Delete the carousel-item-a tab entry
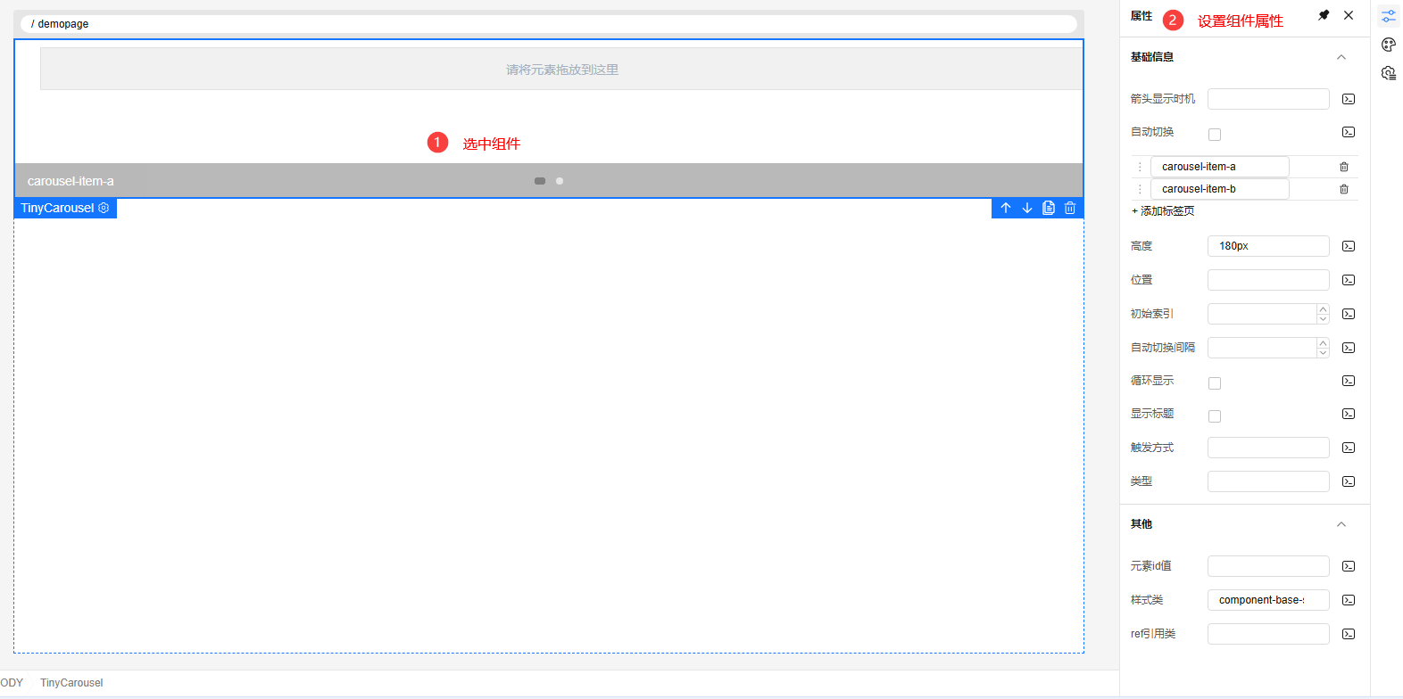This screenshot has height=699, width=1403. [1344, 167]
